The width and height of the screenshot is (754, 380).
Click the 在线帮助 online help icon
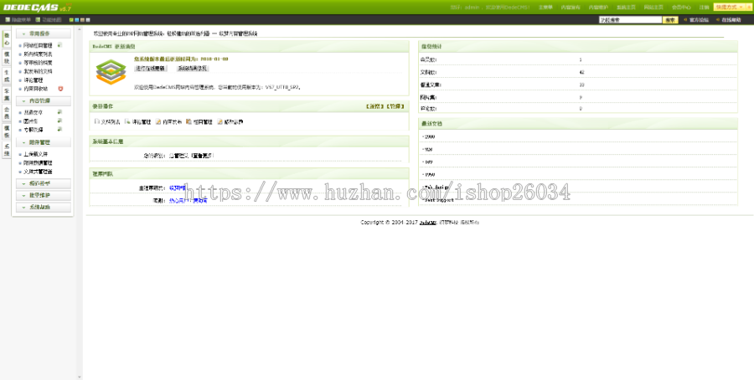click(718, 20)
